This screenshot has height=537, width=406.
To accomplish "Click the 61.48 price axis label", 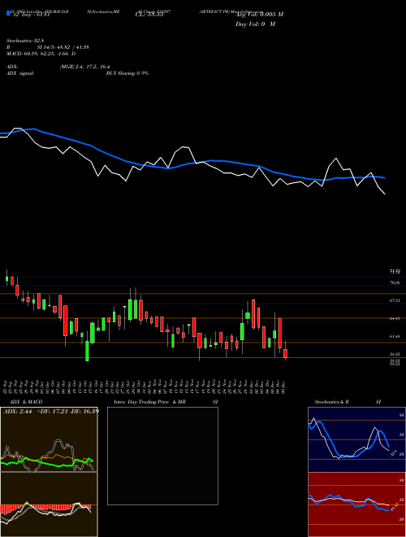I will pyautogui.click(x=395, y=337).
